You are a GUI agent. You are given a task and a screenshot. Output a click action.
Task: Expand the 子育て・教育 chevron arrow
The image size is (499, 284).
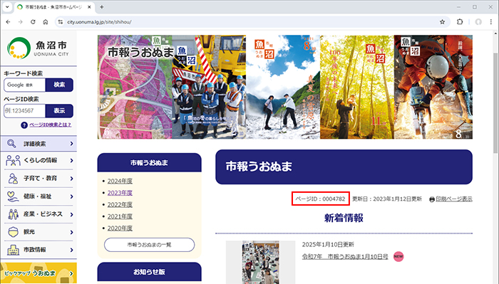click(x=71, y=179)
